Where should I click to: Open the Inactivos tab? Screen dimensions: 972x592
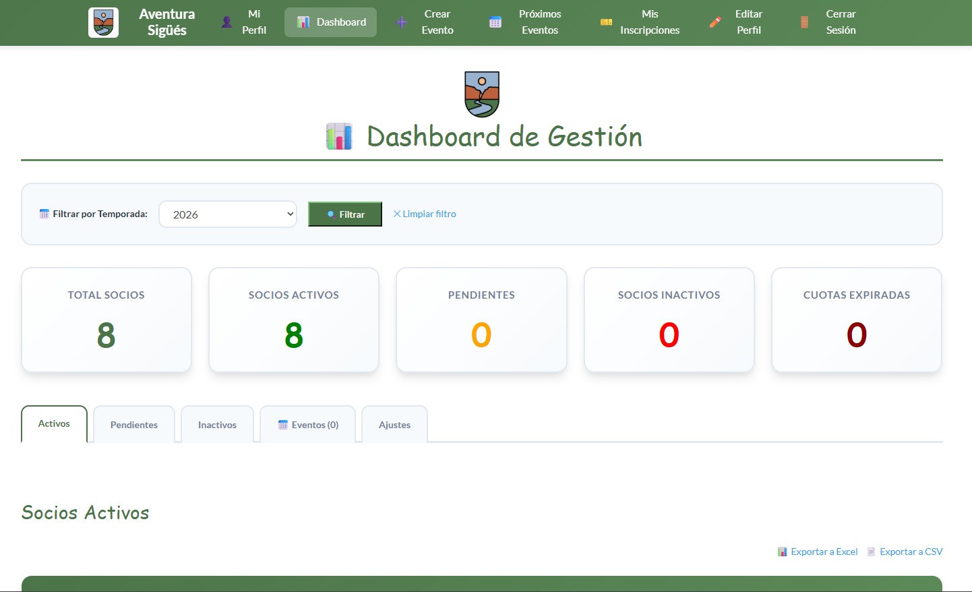[x=217, y=425]
